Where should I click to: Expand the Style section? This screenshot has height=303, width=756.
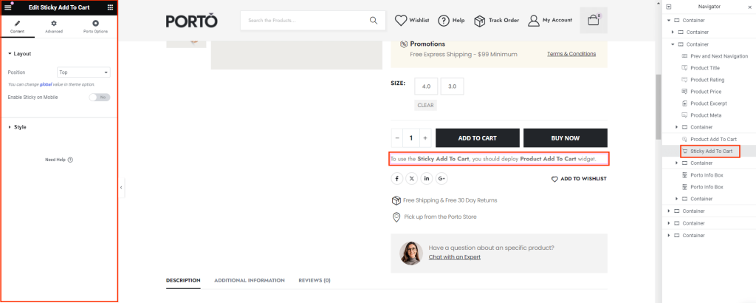pyautogui.click(x=20, y=127)
